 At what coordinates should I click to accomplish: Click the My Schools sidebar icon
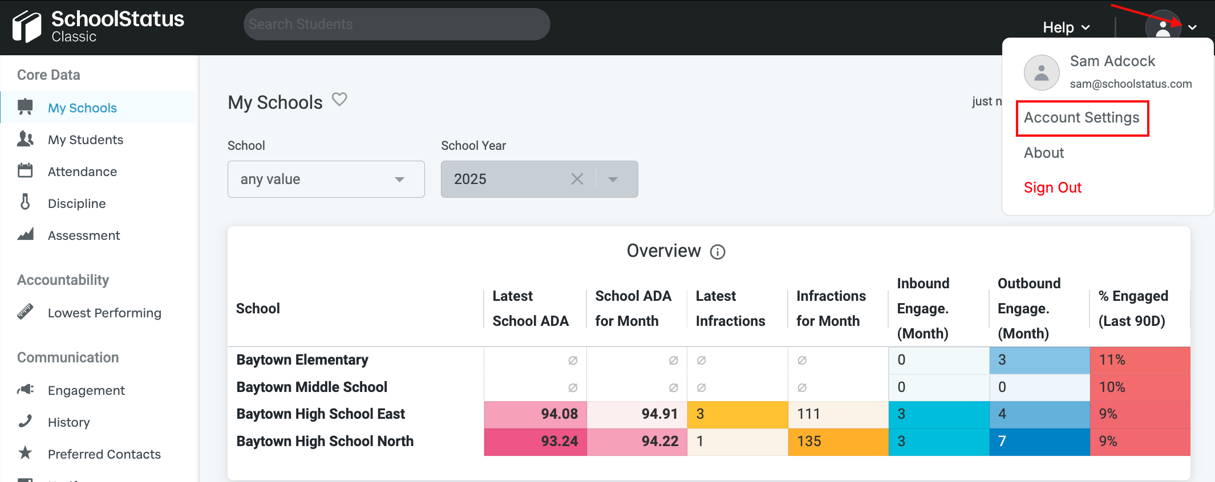coord(25,107)
